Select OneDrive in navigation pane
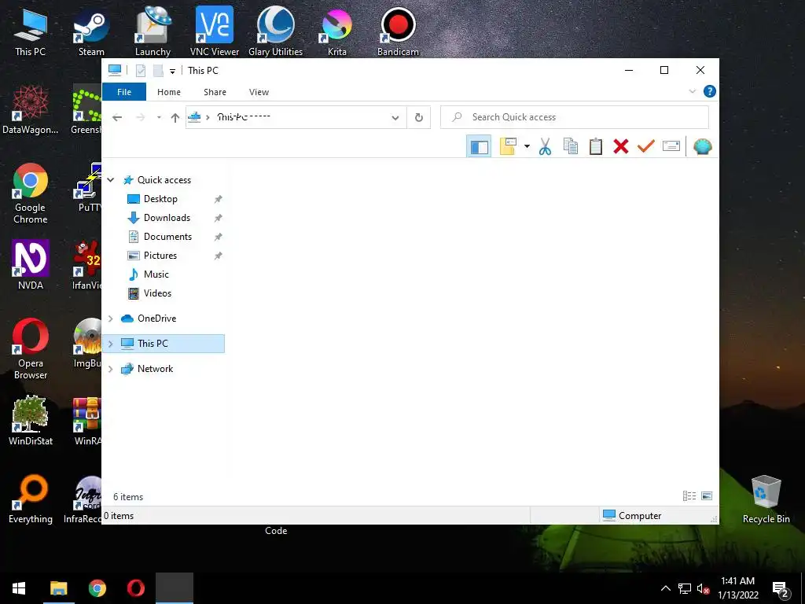805x604 pixels. [x=156, y=319]
